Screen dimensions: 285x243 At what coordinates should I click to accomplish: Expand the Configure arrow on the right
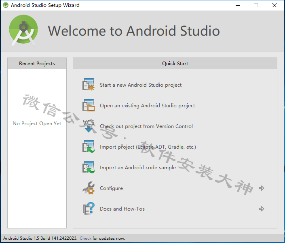pyautogui.click(x=262, y=188)
